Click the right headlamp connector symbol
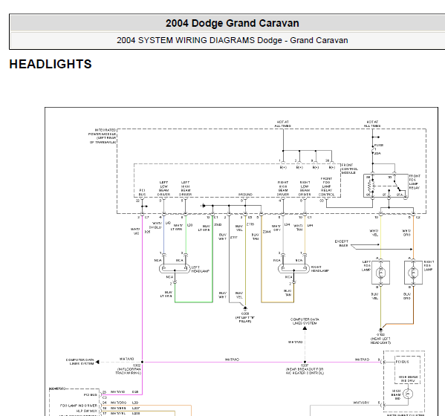 (x=293, y=268)
